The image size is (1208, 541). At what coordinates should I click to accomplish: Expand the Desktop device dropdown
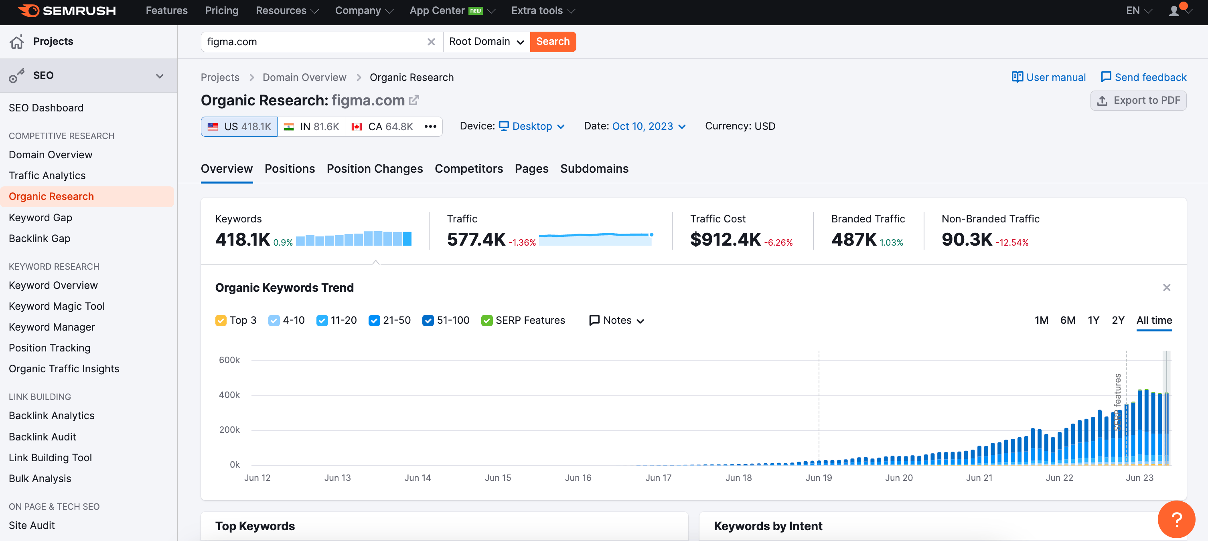[x=531, y=126]
